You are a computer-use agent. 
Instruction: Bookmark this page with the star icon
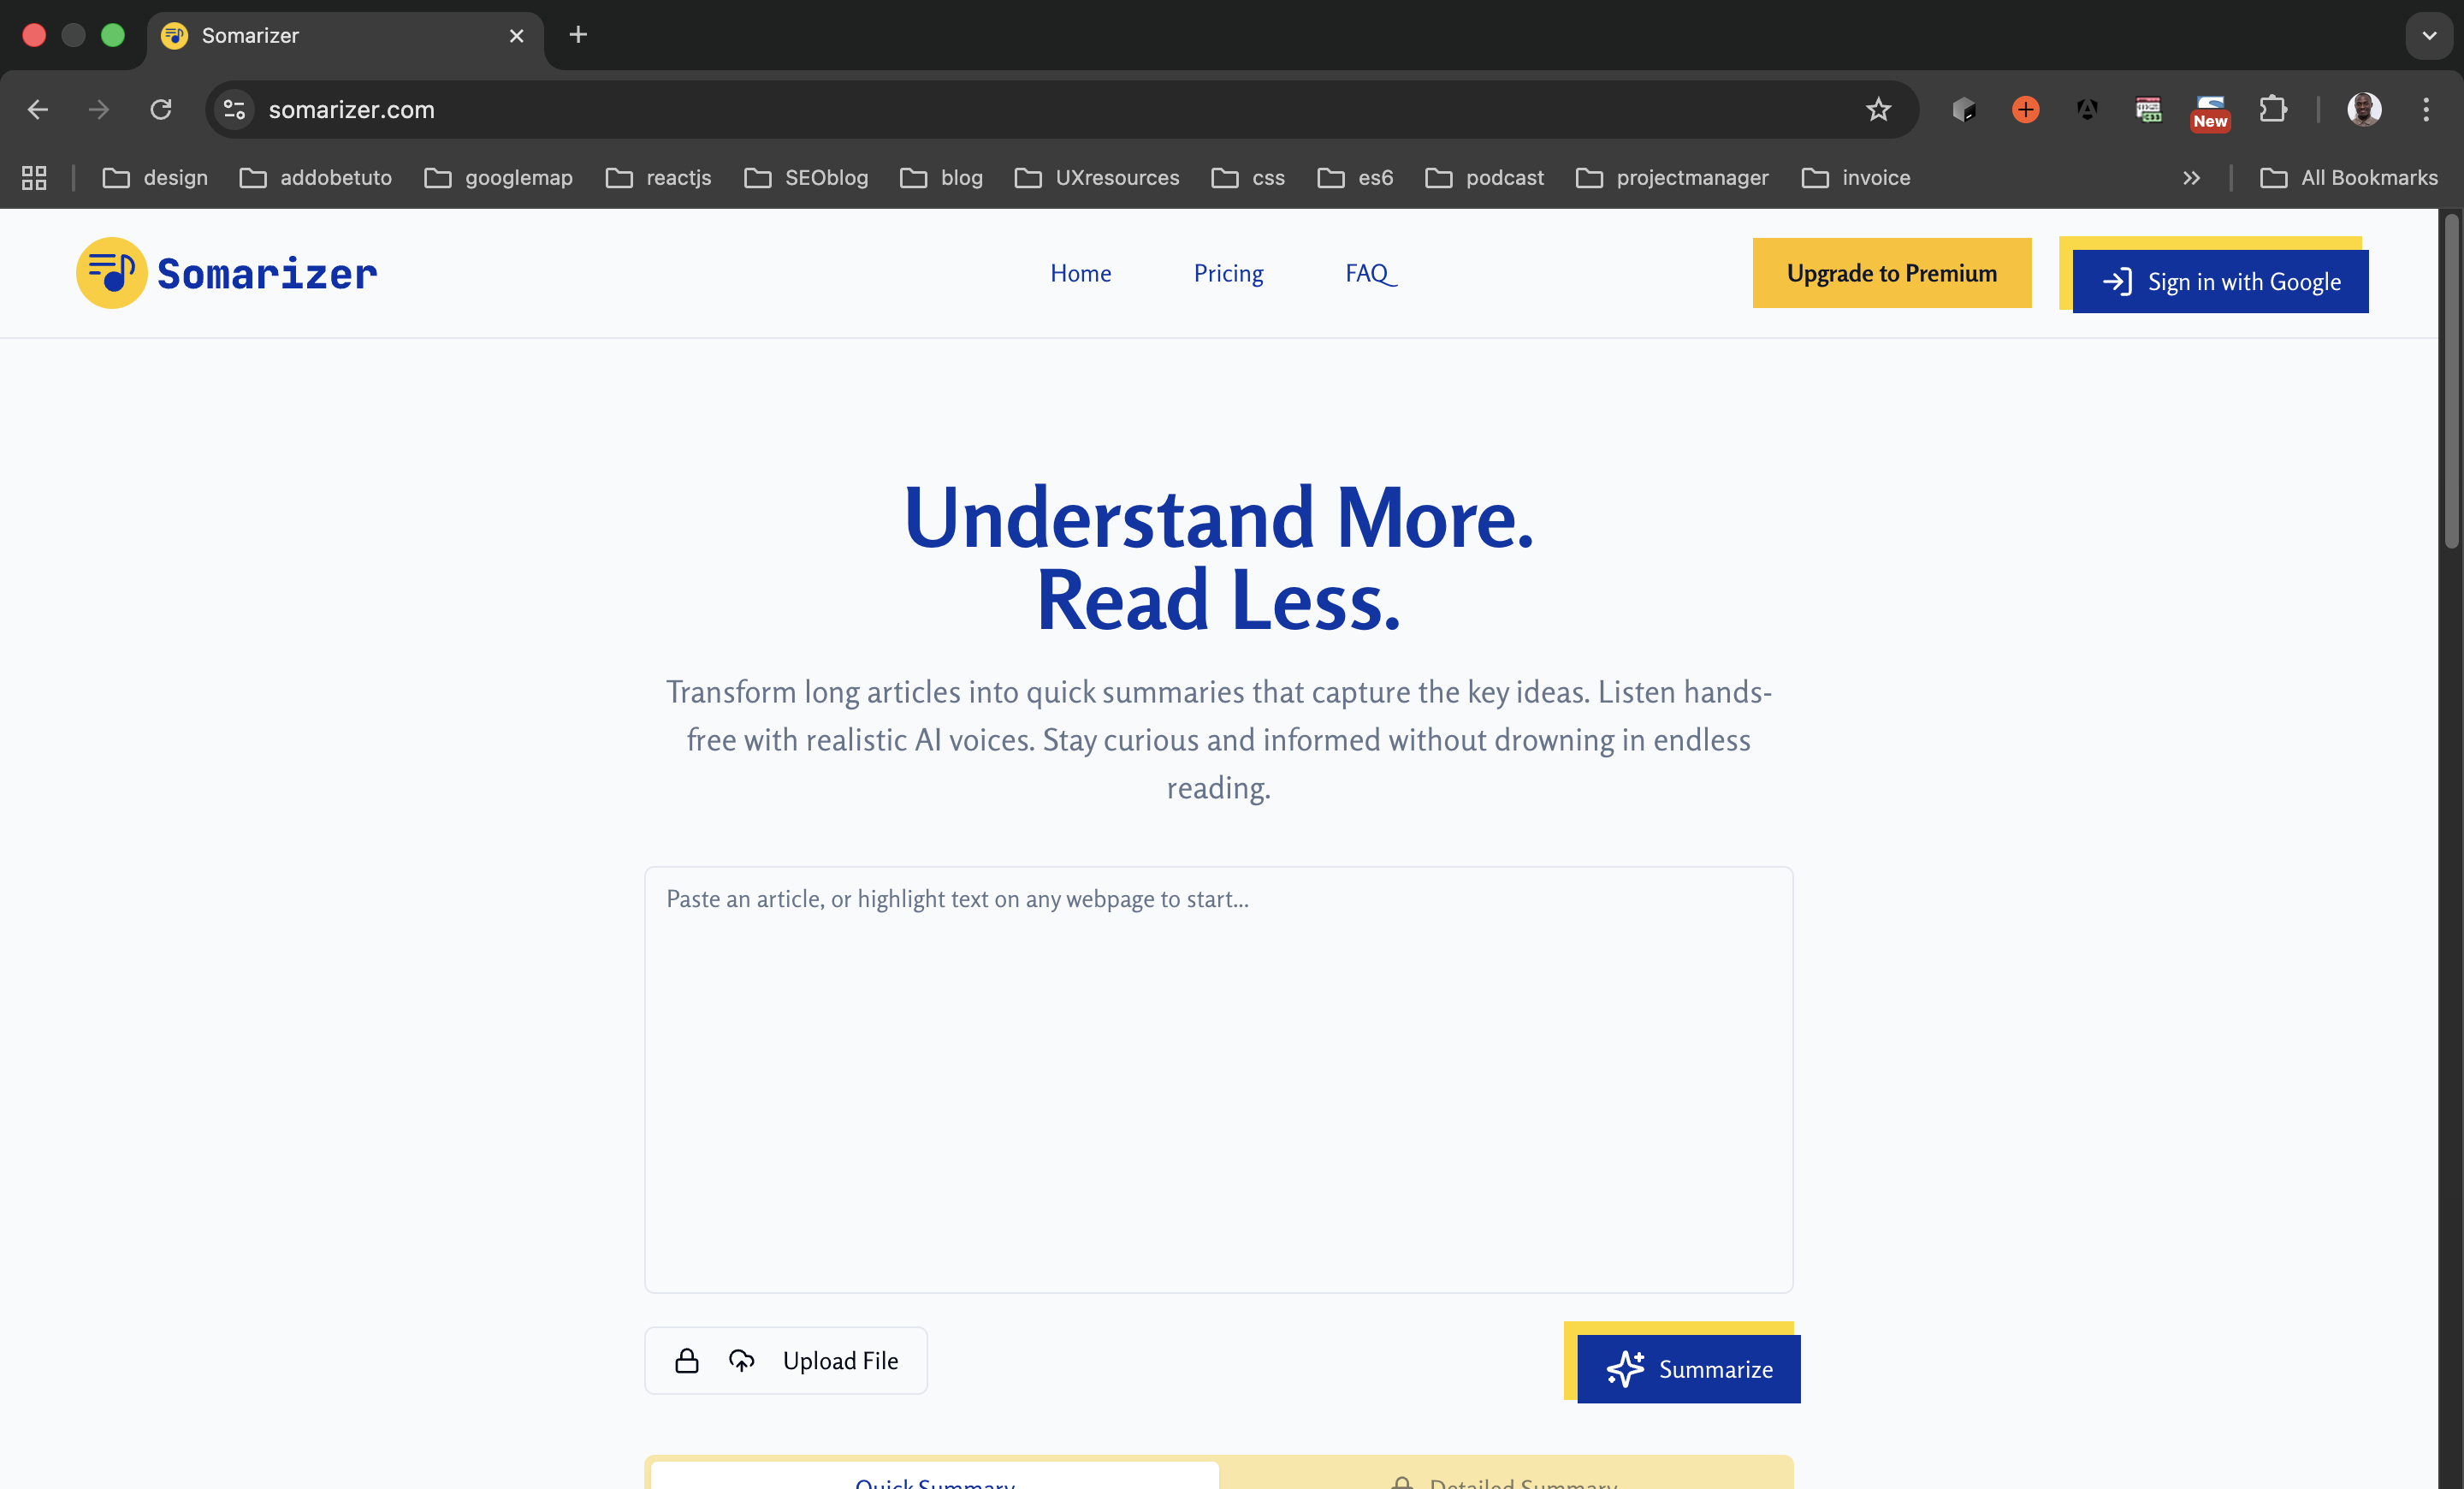tap(1879, 110)
